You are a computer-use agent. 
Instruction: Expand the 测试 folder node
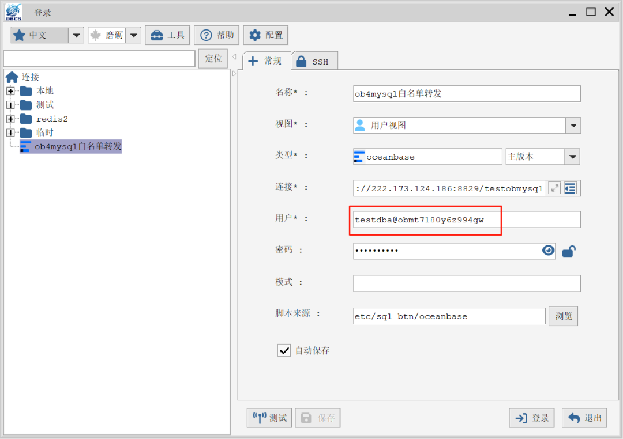tap(11, 105)
